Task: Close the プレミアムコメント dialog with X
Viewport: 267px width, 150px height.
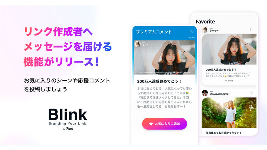Action: tap(192, 32)
